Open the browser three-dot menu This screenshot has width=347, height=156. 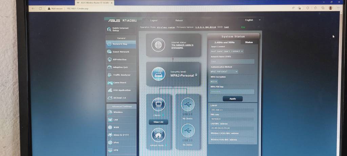click(x=339, y=8)
